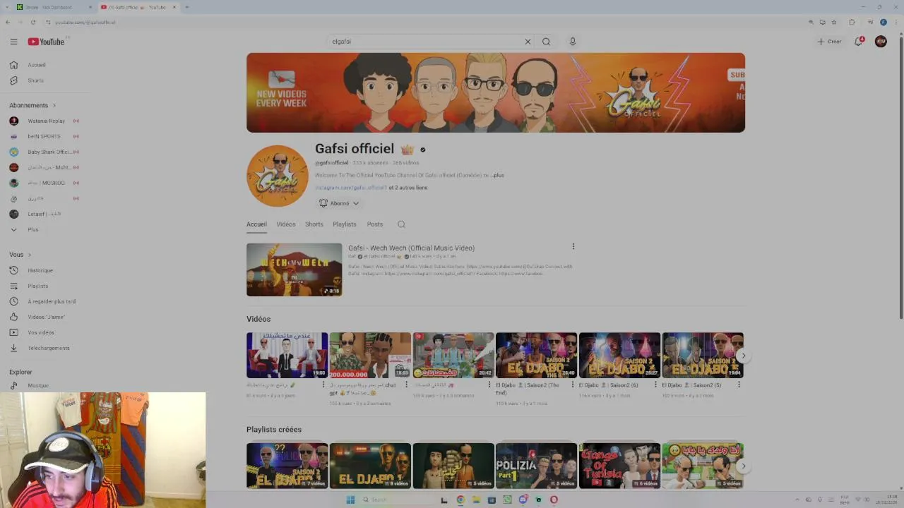Switch to the Kick Dashboard browser tab
The height and width of the screenshot is (508, 904).
pos(54,7)
